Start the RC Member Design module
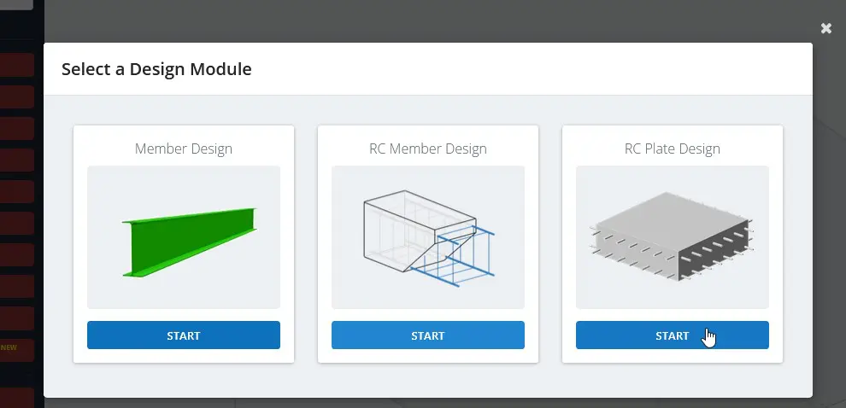The image size is (846, 408). pos(427,335)
